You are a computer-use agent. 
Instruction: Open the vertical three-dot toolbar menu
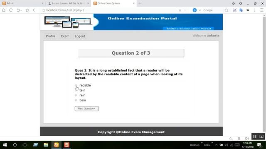point(255,10)
